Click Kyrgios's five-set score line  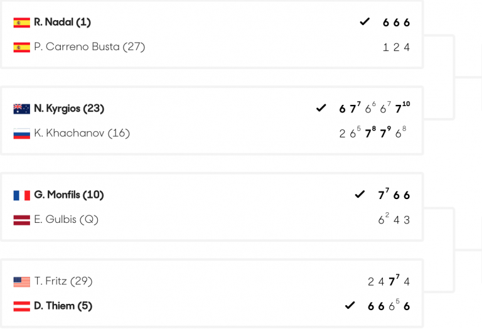click(375, 108)
